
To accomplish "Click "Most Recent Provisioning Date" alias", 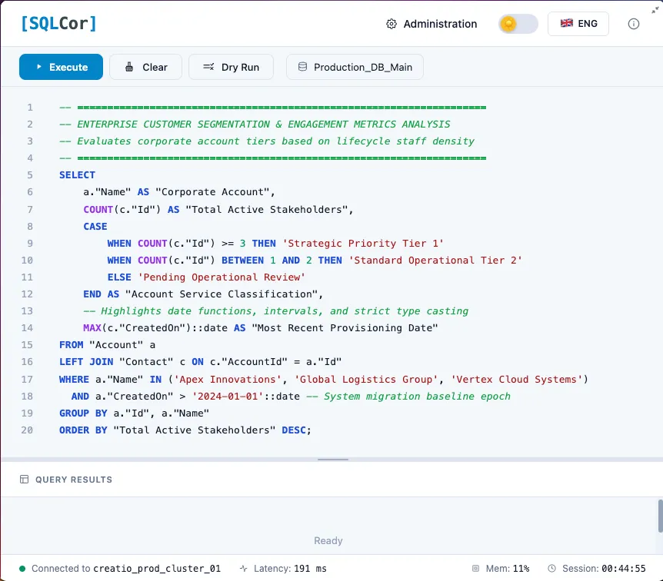I will (345, 328).
